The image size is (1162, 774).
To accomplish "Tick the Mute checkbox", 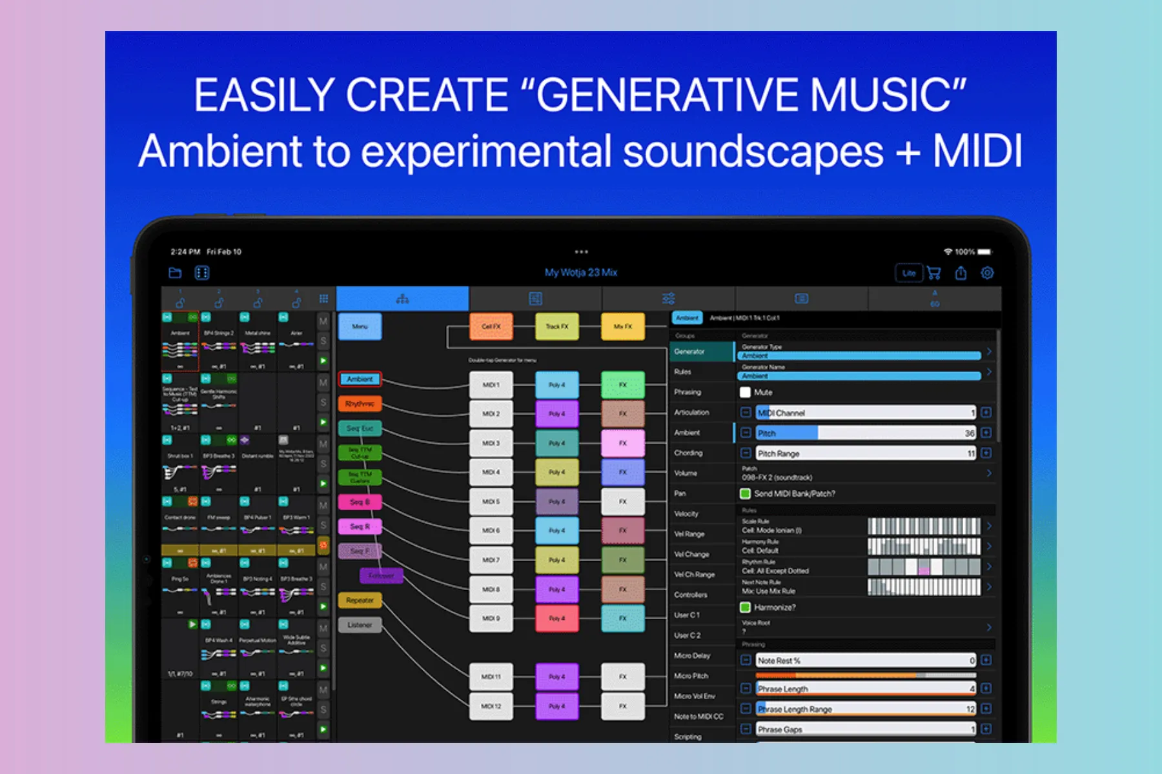I will (745, 392).
